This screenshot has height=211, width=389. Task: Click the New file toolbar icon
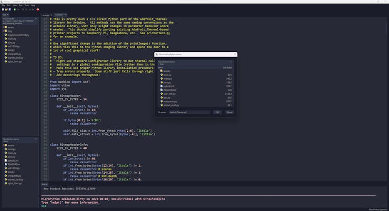pyautogui.click(x=3, y=9)
